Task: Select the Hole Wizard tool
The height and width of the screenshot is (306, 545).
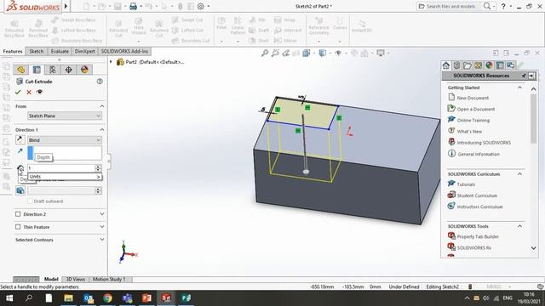Action: [x=138, y=26]
